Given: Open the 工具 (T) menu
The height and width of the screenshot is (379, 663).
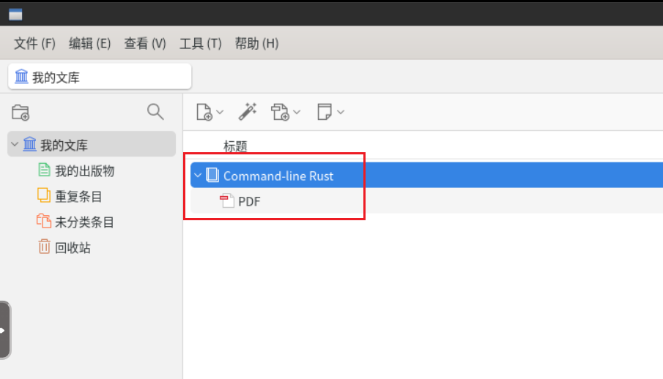Looking at the screenshot, I should [x=201, y=43].
